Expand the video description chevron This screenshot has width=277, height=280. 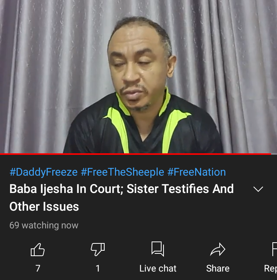pyautogui.click(x=258, y=189)
